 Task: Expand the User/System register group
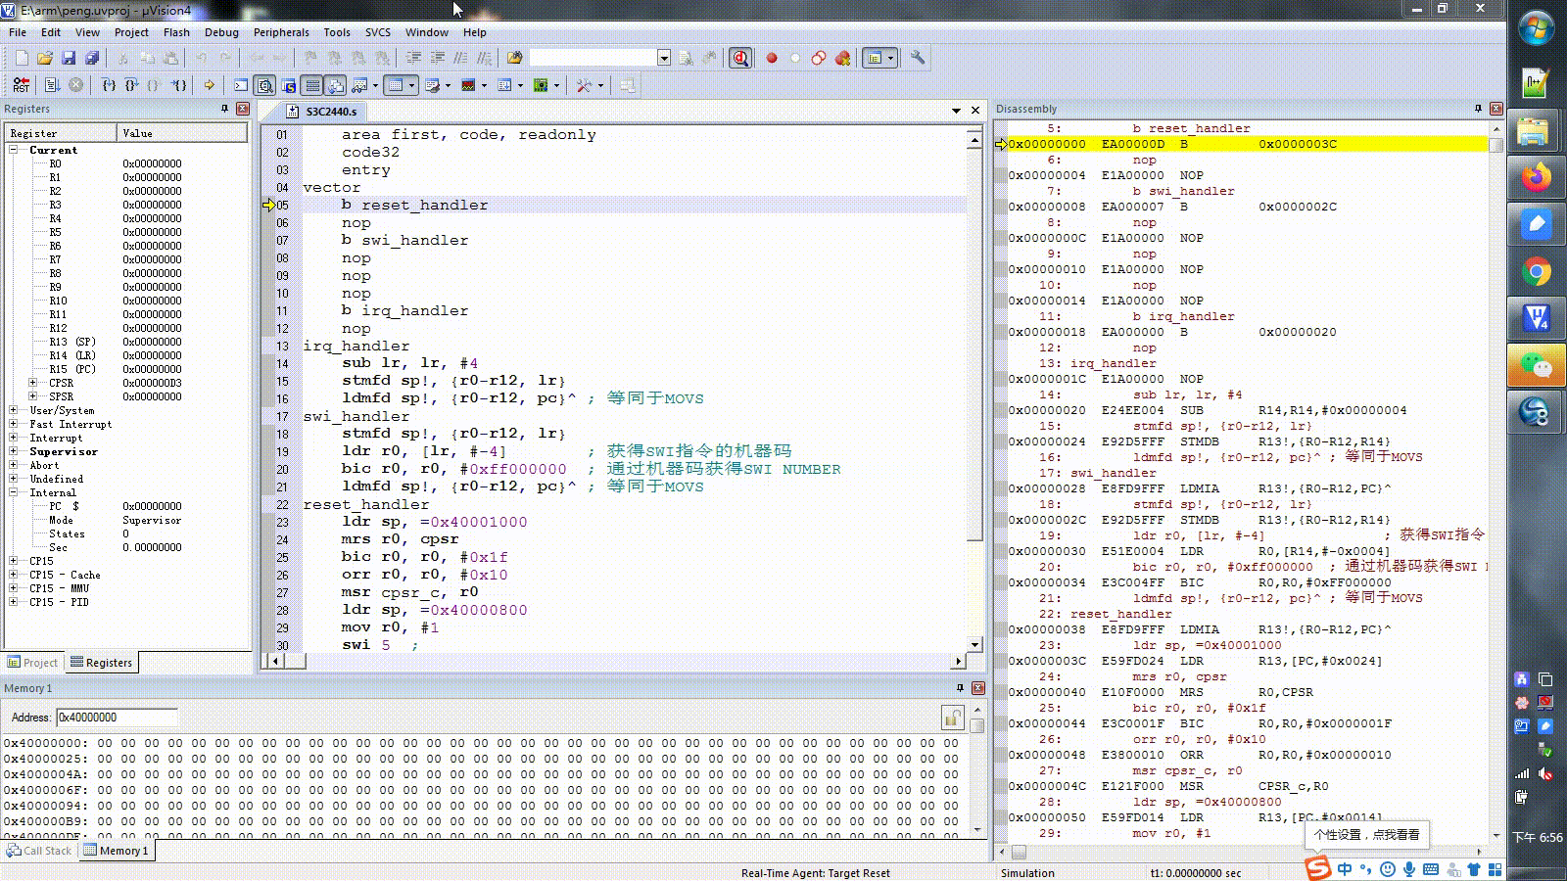13,410
